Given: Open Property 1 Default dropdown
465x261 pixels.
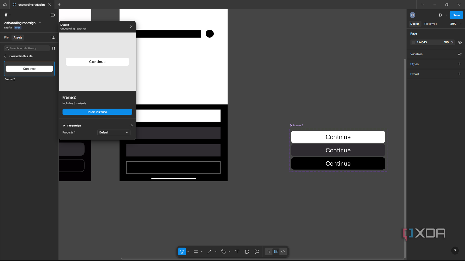Looking at the screenshot, I should [113, 132].
